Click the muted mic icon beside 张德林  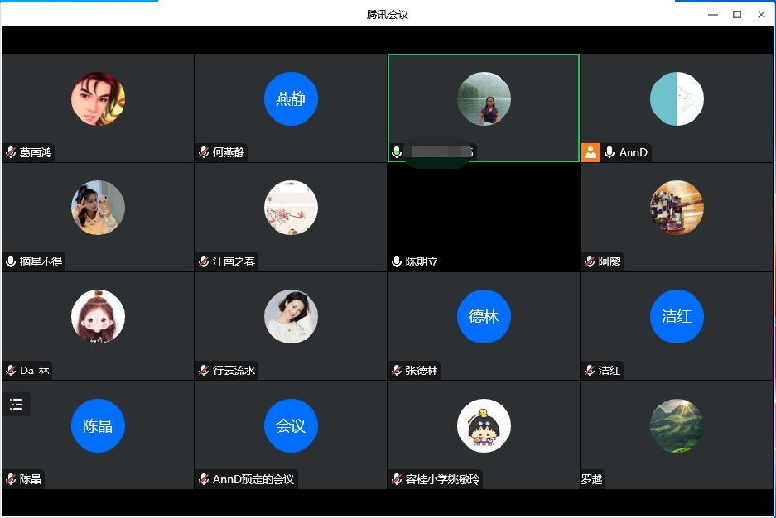pos(396,371)
